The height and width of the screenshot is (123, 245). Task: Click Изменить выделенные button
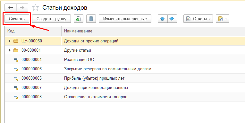[125, 19]
